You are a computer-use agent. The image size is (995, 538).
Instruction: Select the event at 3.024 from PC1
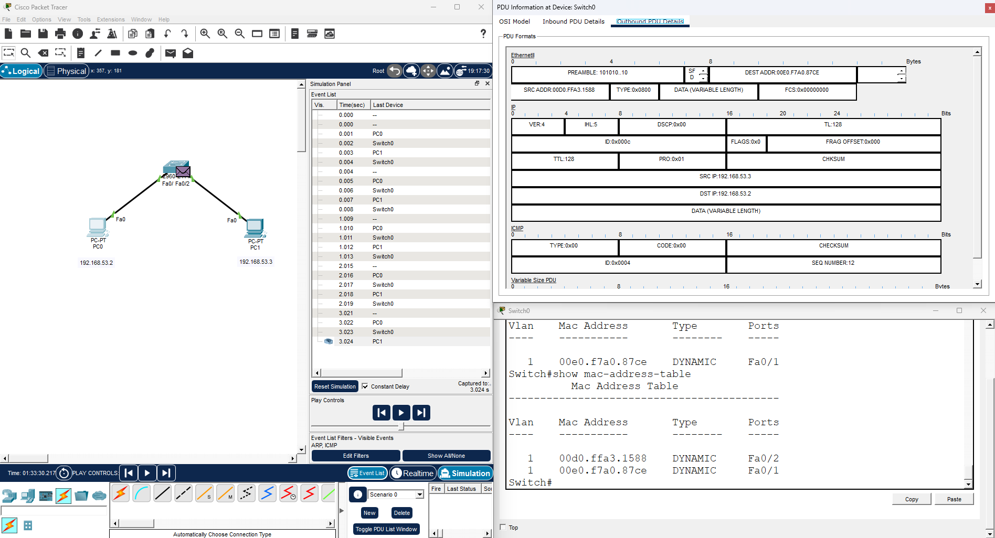point(401,341)
